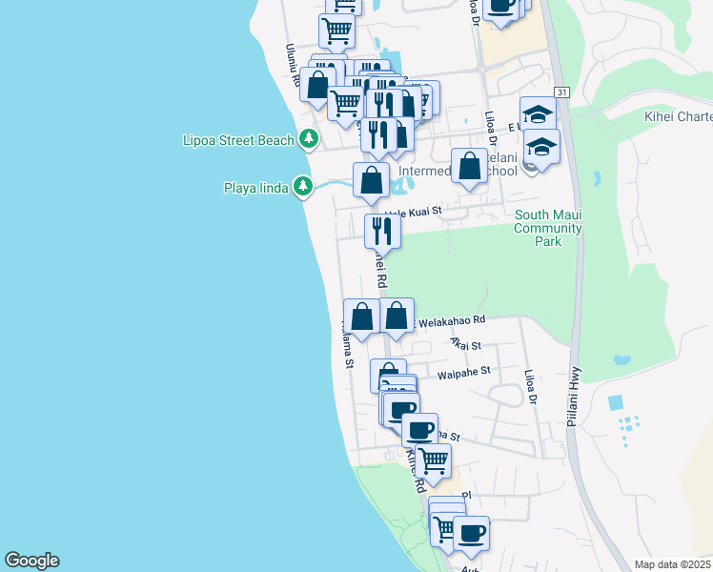Select the shopping bag marker left of Intermediate School label
Image resolution: width=713 pixels, height=572 pixels.
tap(371, 181)
